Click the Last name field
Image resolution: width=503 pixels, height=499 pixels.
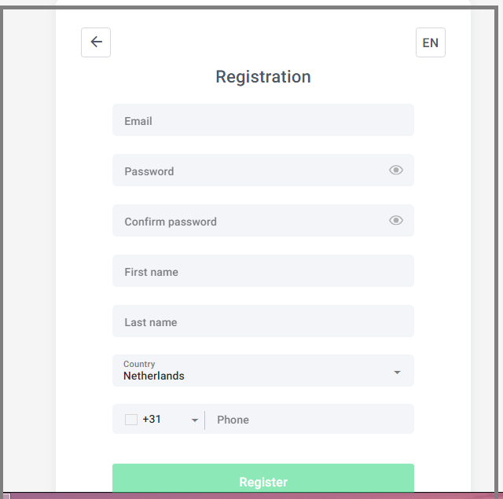[263, 321]
